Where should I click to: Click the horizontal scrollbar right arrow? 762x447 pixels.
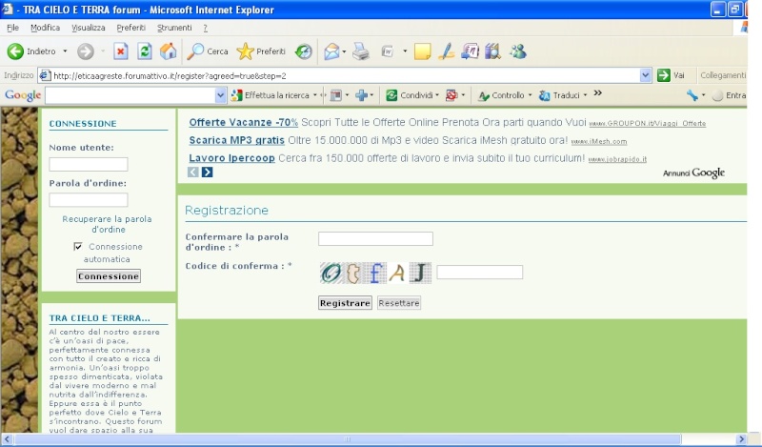(x=741, y=439)
